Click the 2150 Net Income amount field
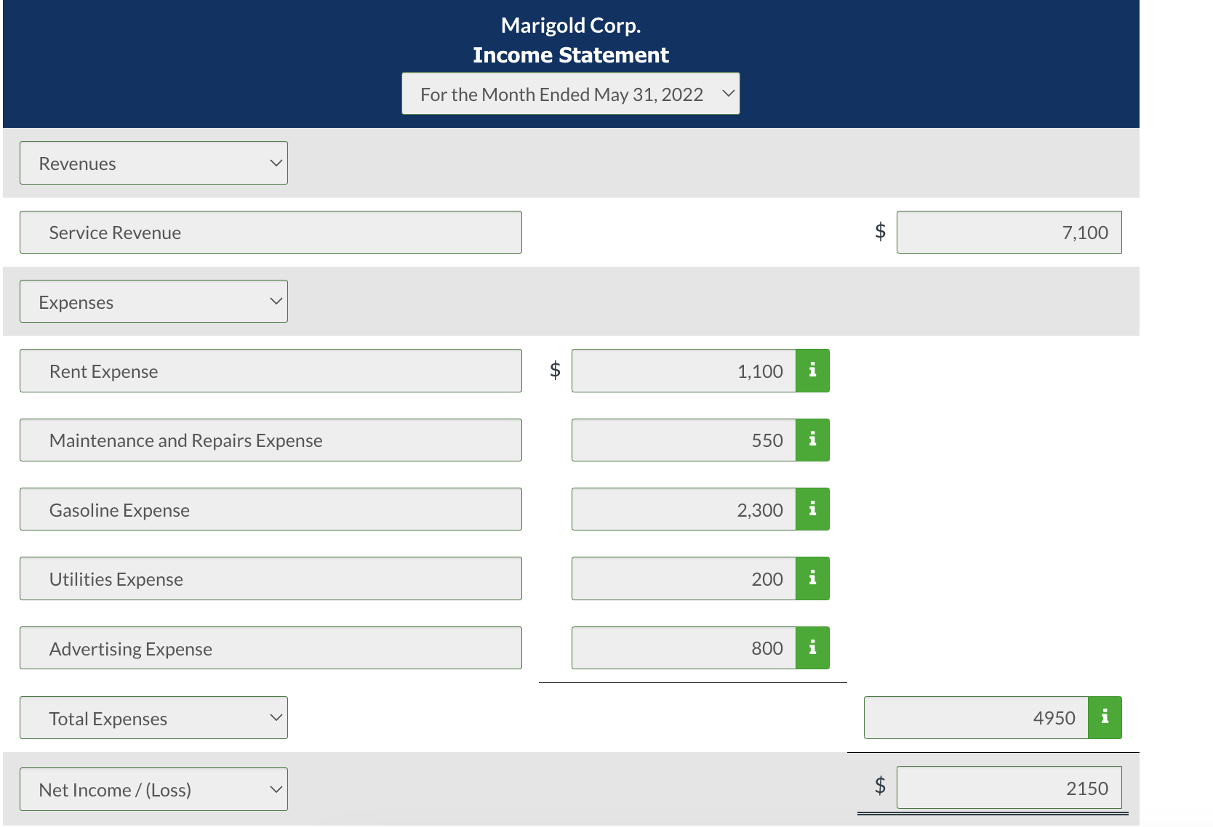Viewport: 1213px width, 827px height. point(1009,787)
